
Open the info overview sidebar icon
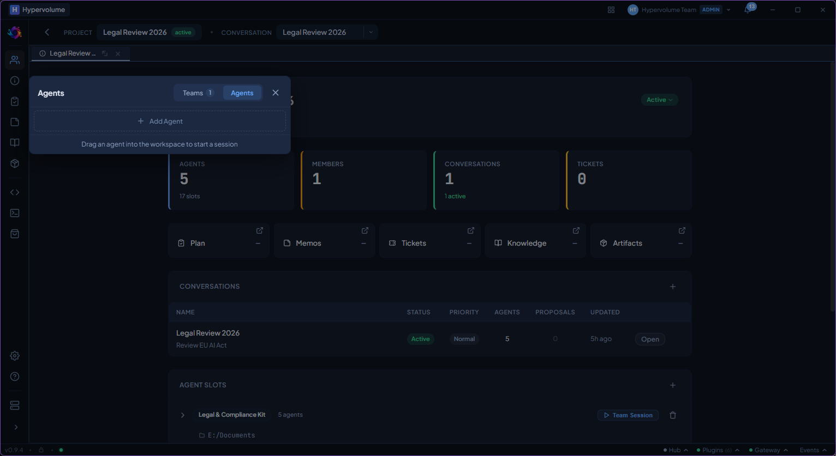[15, 81]
